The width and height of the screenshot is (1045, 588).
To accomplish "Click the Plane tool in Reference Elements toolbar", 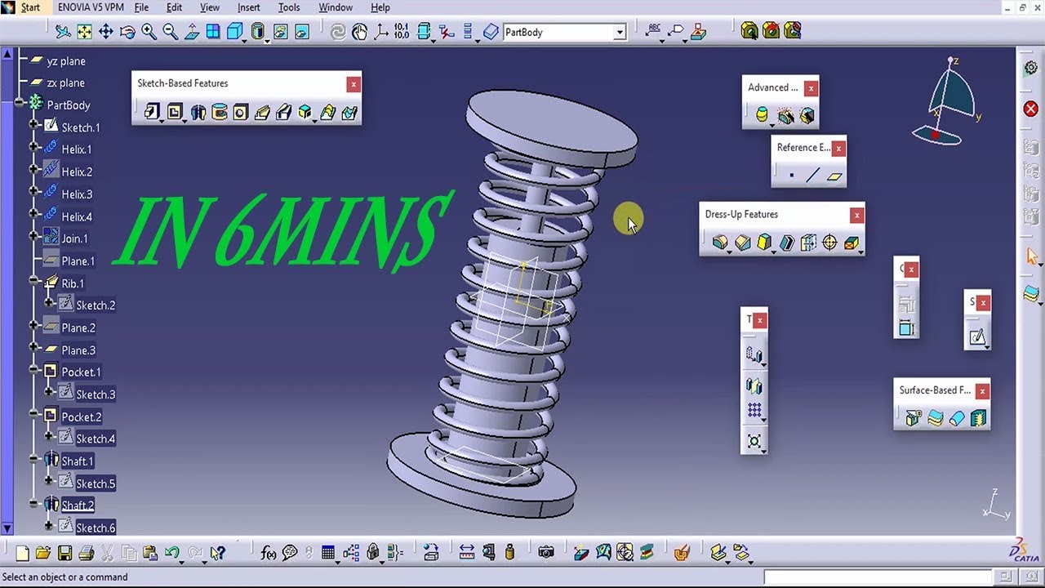I will [834, 176].
